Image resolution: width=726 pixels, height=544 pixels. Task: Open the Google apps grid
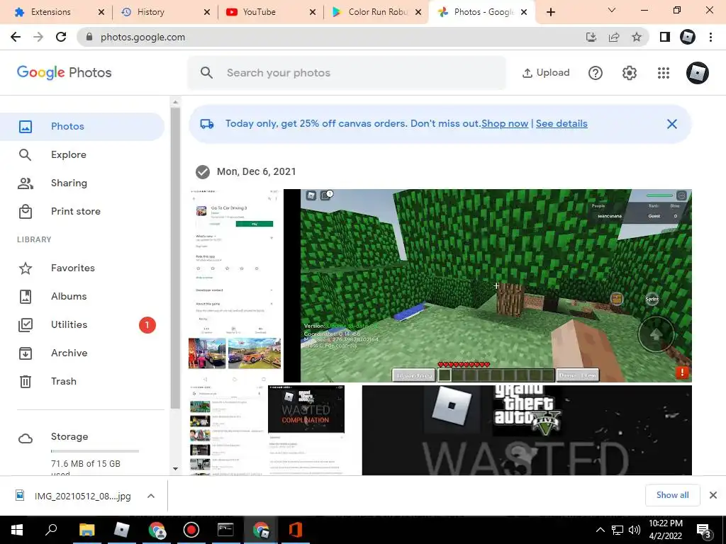[x=664, y=73]
